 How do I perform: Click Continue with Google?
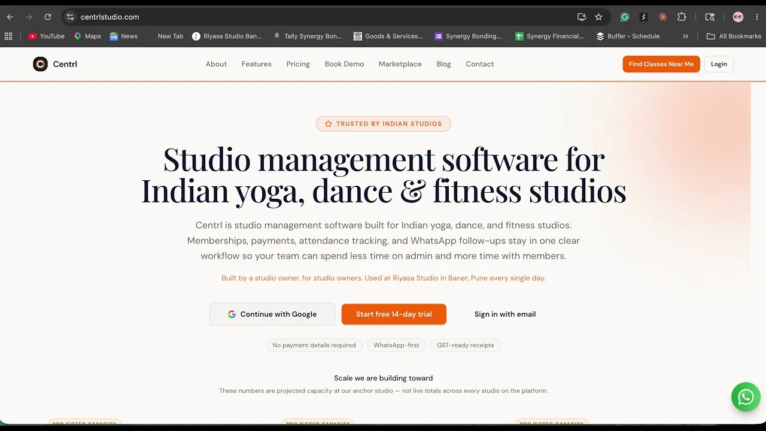(272, 314)
